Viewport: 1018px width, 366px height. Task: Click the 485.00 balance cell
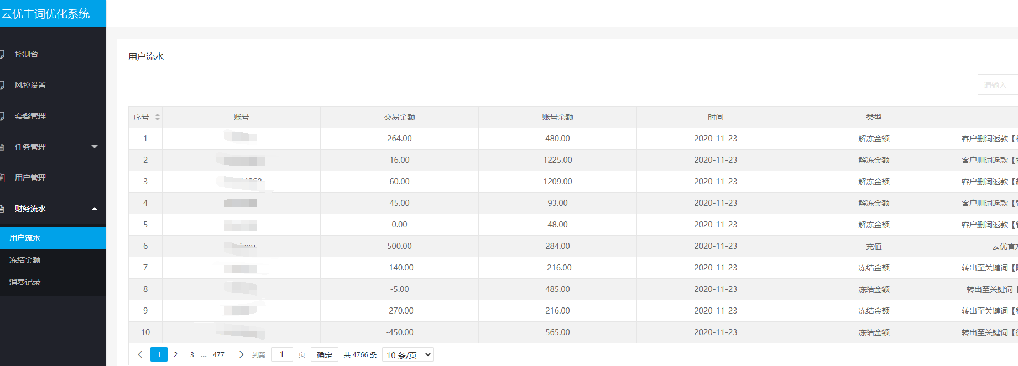pyautogui.click(x=557, y=289)
